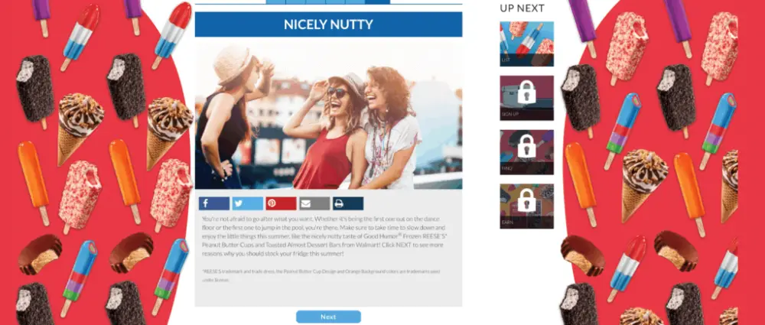The width and height of the screenshot is (765, 325).
Task: Click the padlock on the Find tile
Action: pos(526,146)
